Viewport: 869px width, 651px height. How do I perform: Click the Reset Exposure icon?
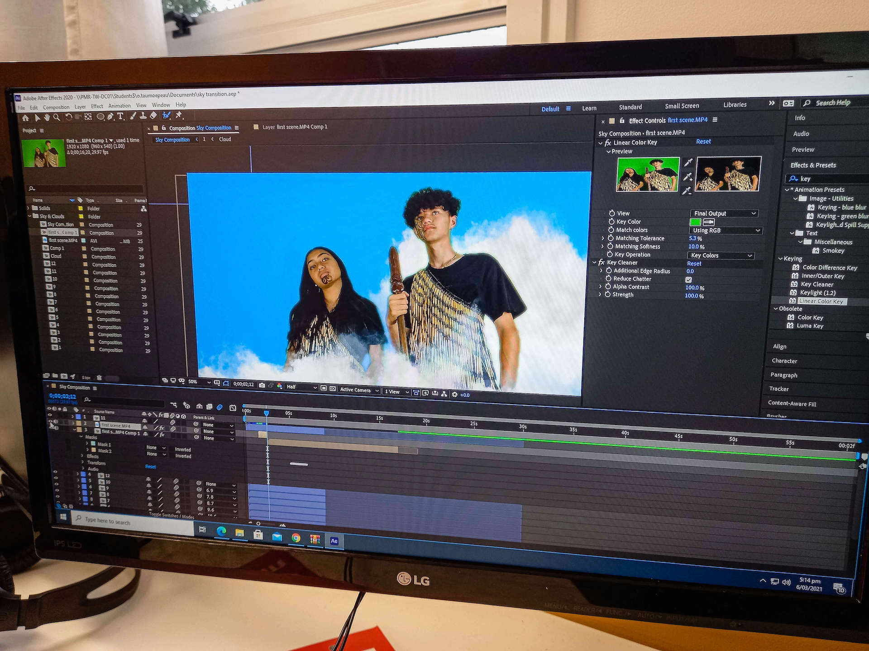click(454, 394)
